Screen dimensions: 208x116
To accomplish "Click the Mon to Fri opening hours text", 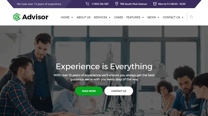I will 172,4.
